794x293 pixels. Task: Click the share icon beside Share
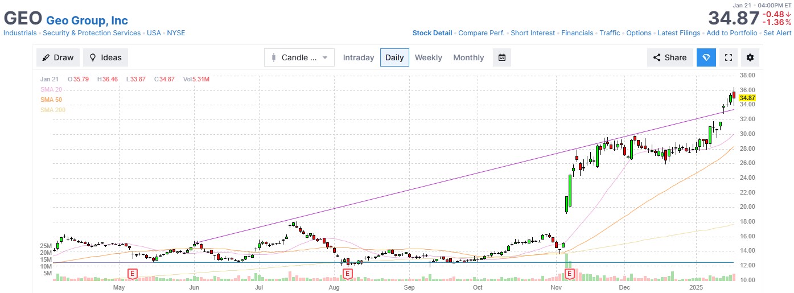pos(656,57)
